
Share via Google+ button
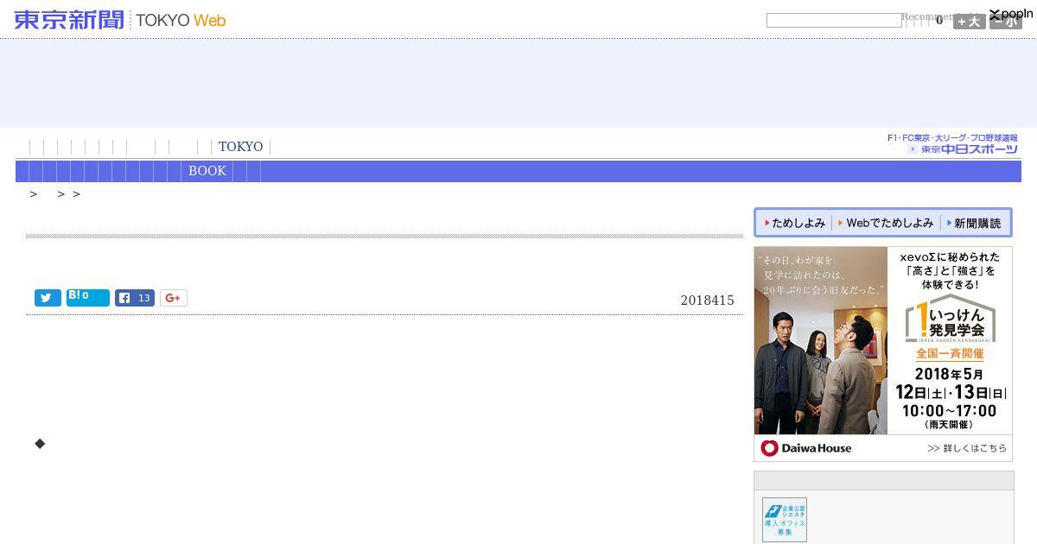[x=173, y=298]
